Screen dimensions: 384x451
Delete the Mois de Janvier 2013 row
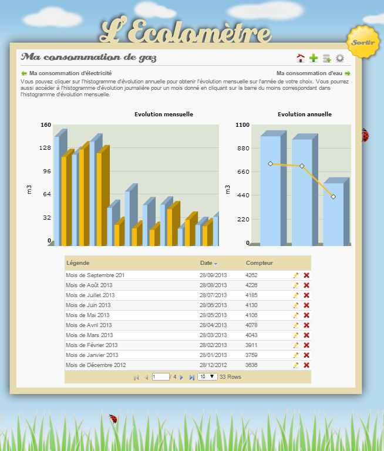click(x=306, y=355)
